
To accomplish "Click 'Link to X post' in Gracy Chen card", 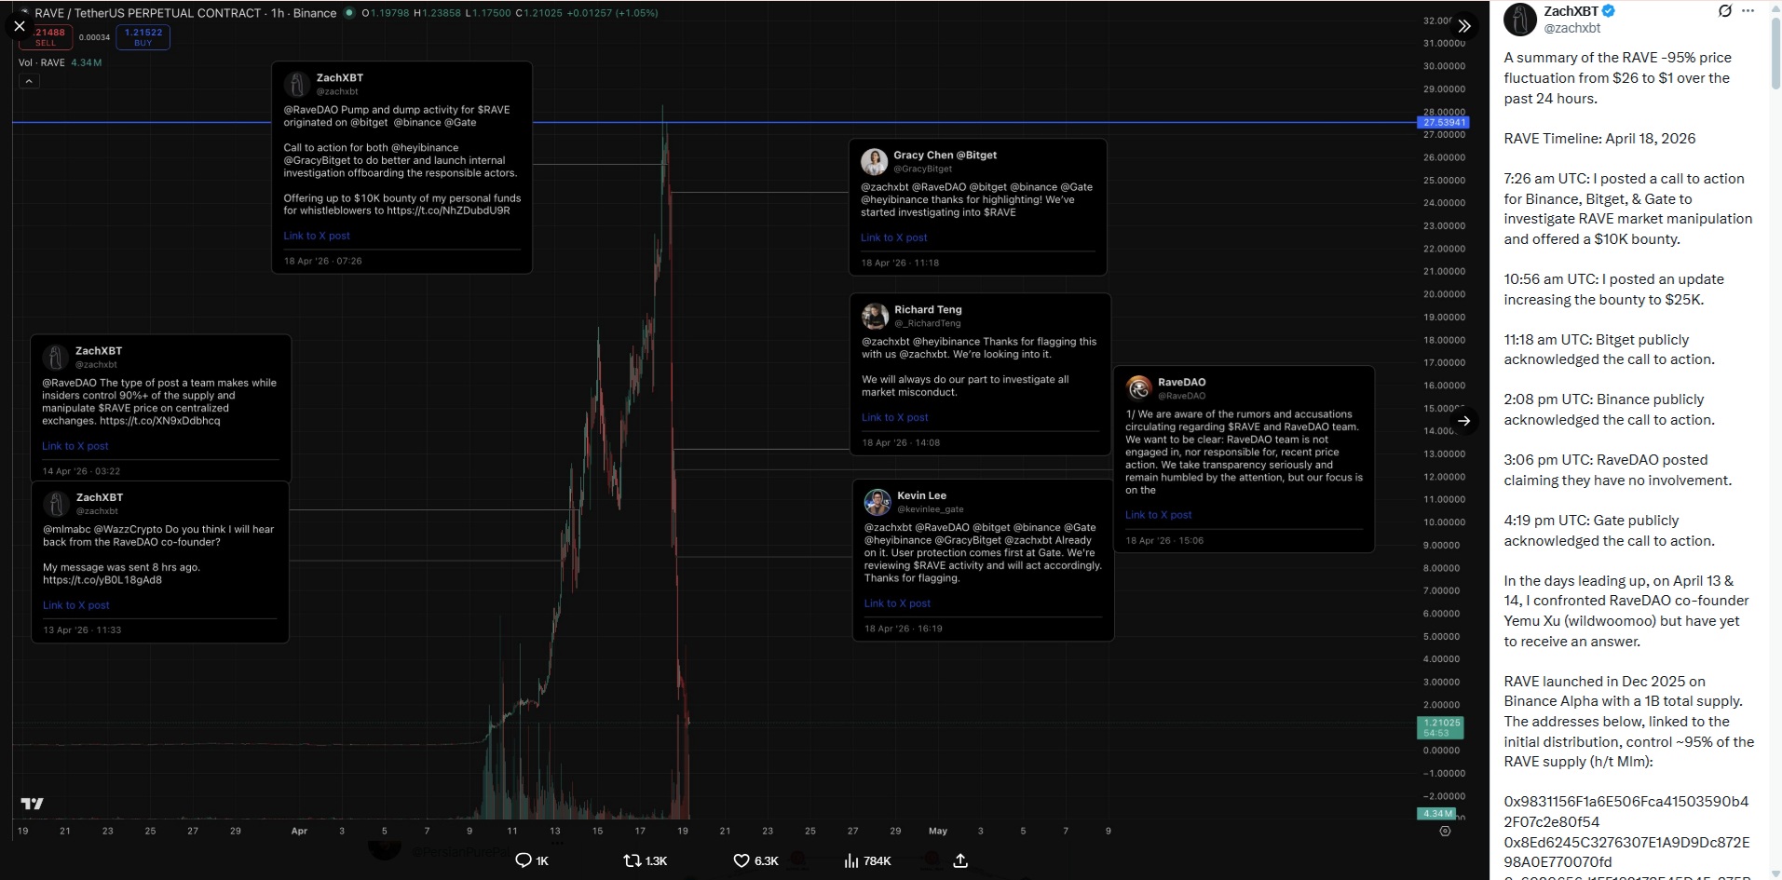I will [x=894, y=237].
